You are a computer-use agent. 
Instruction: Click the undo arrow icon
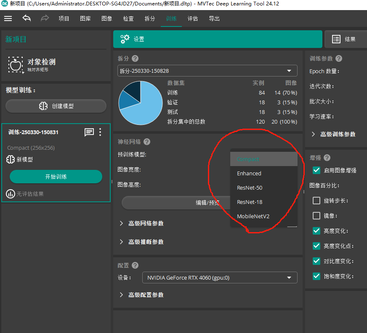coord(27,18)
